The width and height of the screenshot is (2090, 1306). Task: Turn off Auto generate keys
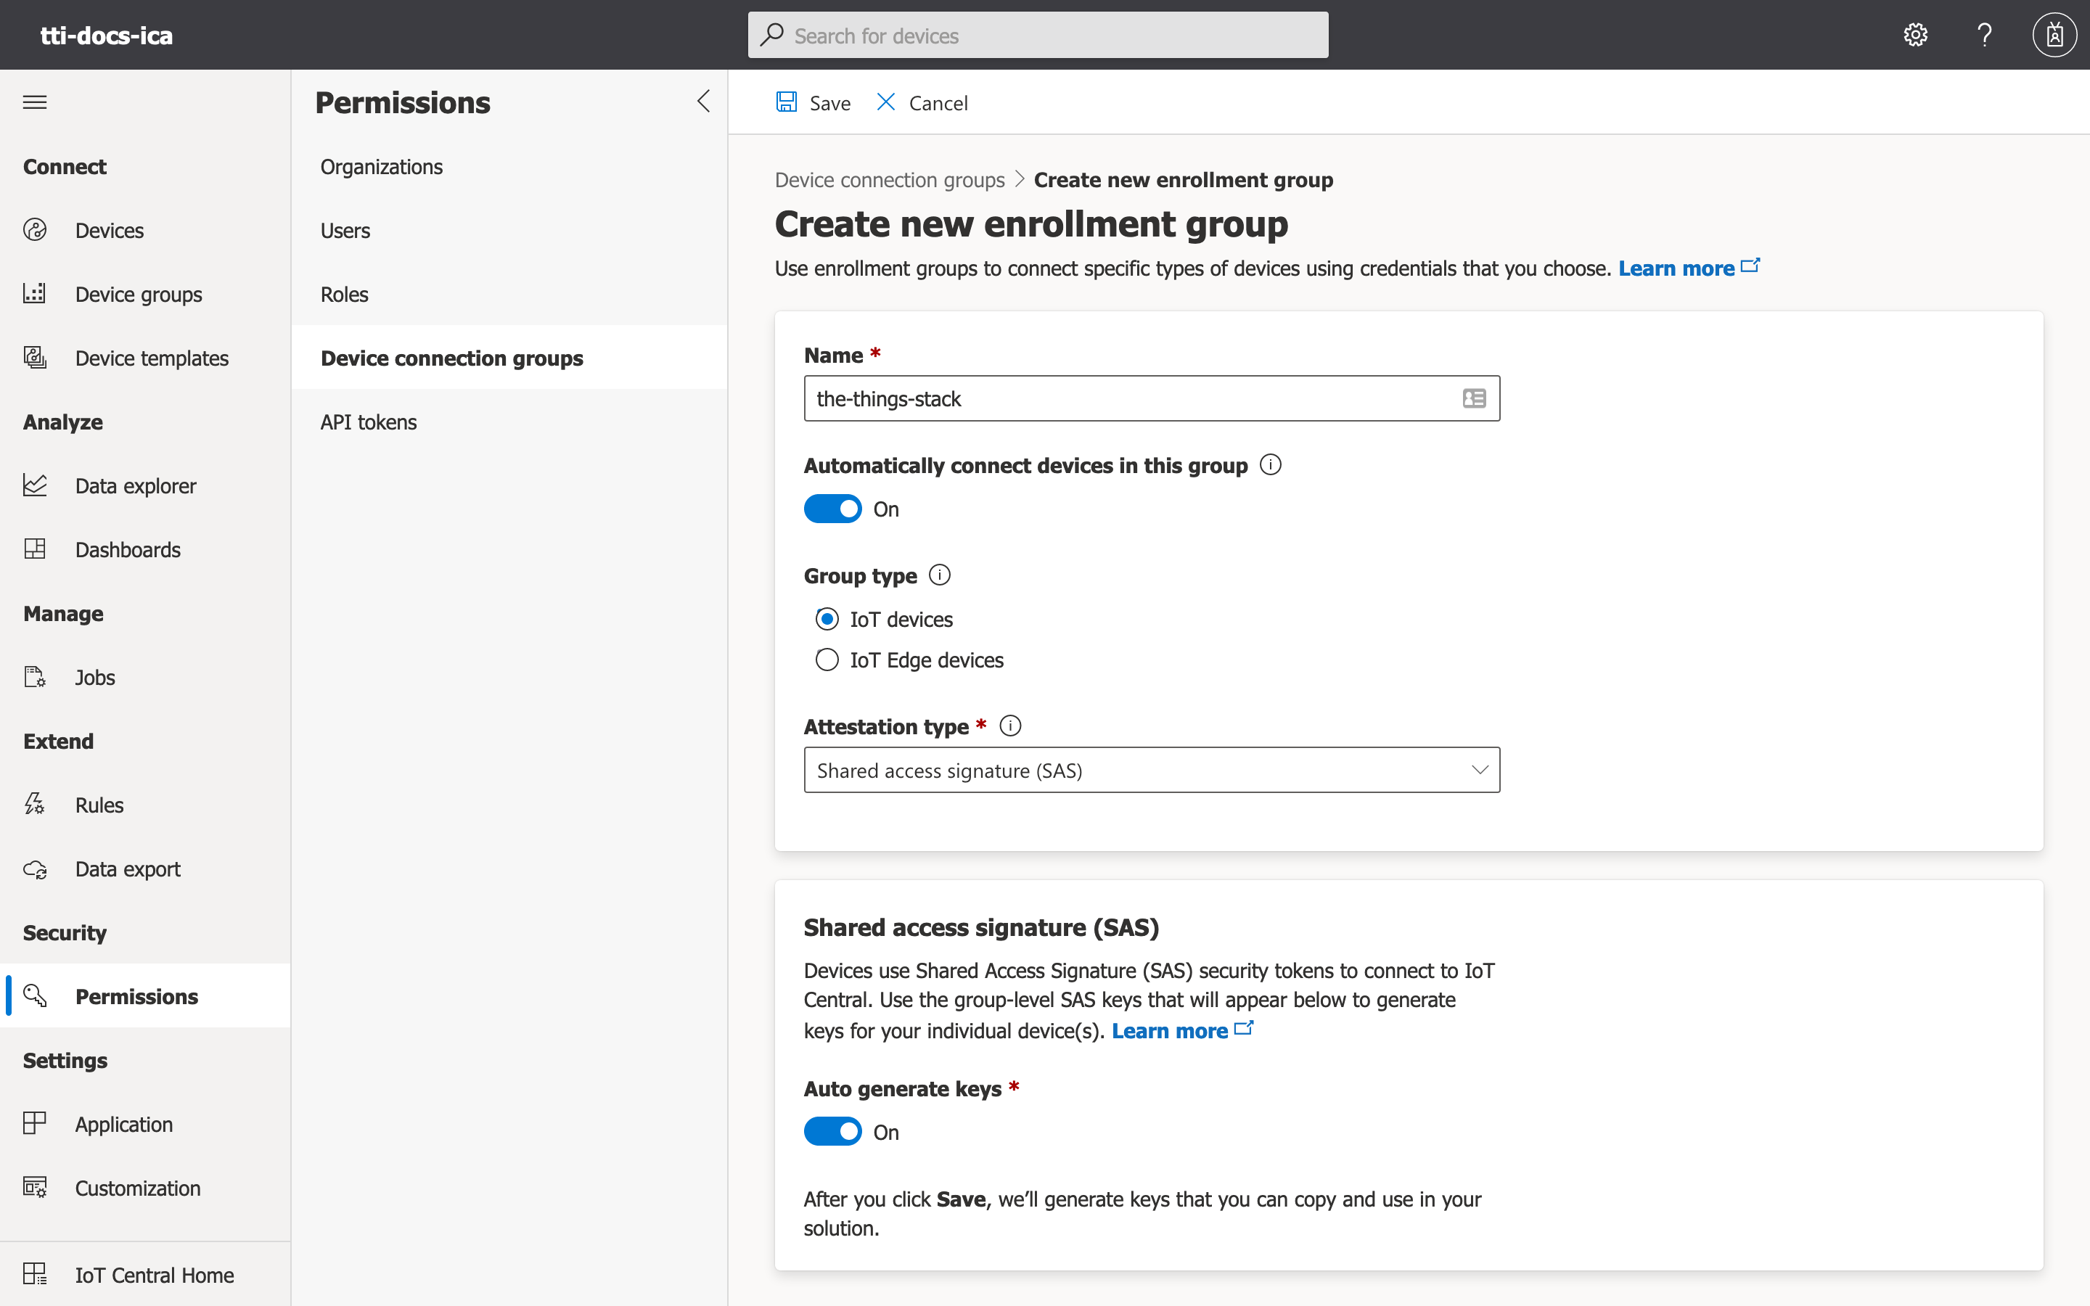point(832,1130)
